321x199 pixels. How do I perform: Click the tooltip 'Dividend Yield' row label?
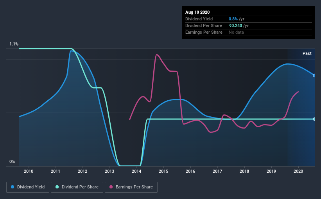coord(199,19)
